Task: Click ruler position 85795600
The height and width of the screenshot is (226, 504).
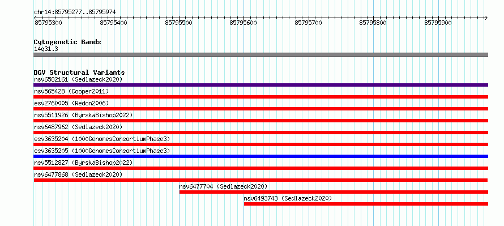Action: [244, 23]
